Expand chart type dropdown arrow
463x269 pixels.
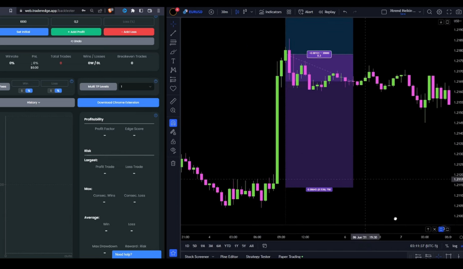(251, 12)
